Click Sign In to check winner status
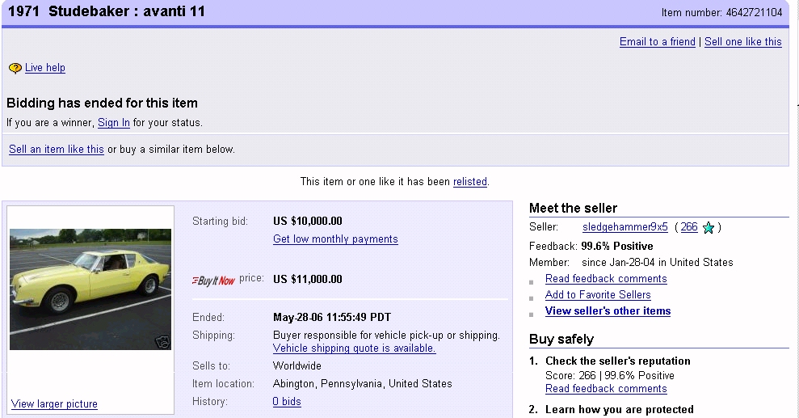 click(114, 123)
